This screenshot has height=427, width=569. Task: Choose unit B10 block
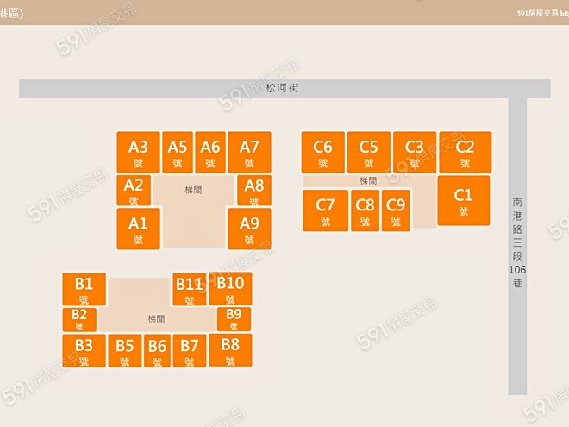[x=230, y=288]
